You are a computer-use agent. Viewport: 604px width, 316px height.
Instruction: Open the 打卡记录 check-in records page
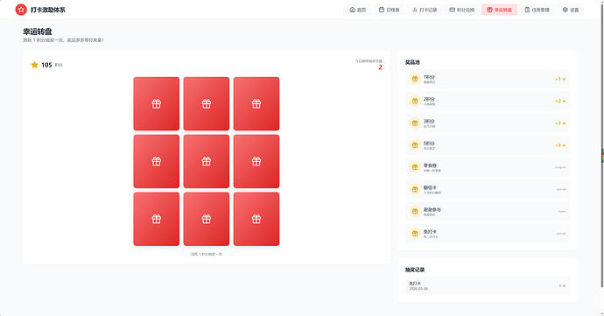tap(425, 10)
